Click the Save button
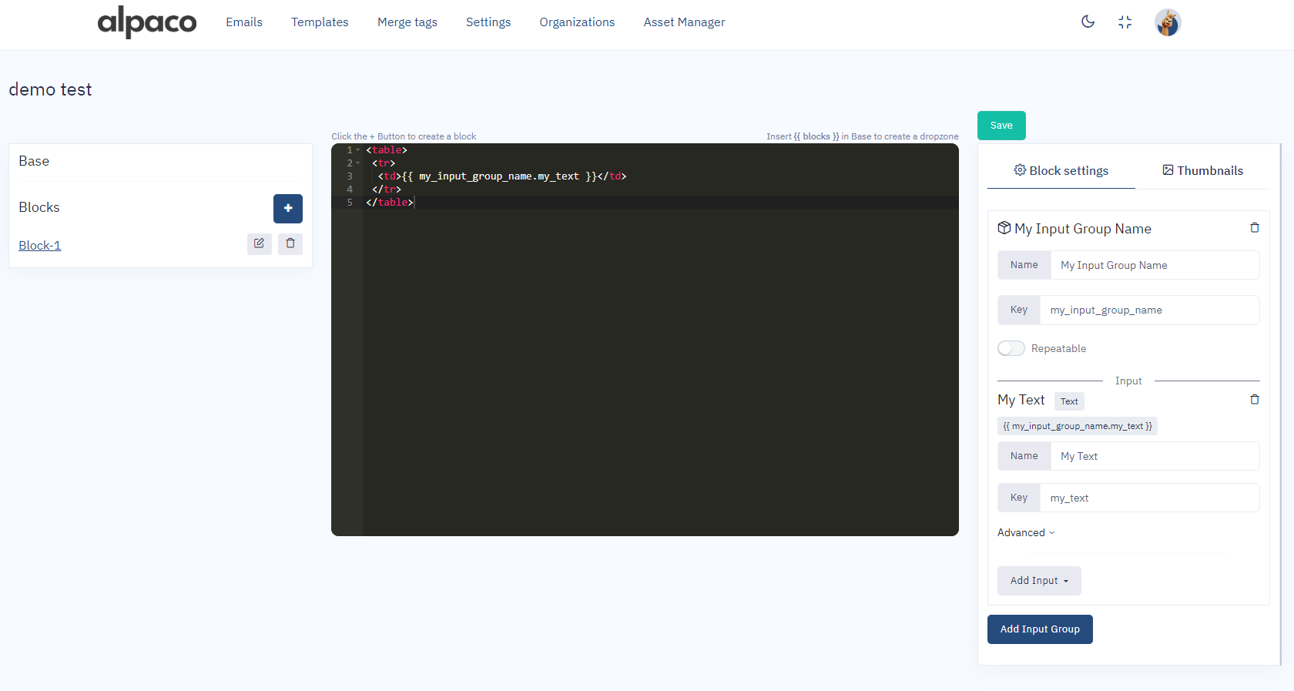The image size is (1294, 691). (1001, 126)
